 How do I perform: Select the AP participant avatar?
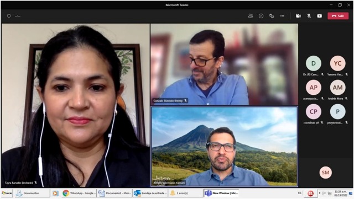314,88
